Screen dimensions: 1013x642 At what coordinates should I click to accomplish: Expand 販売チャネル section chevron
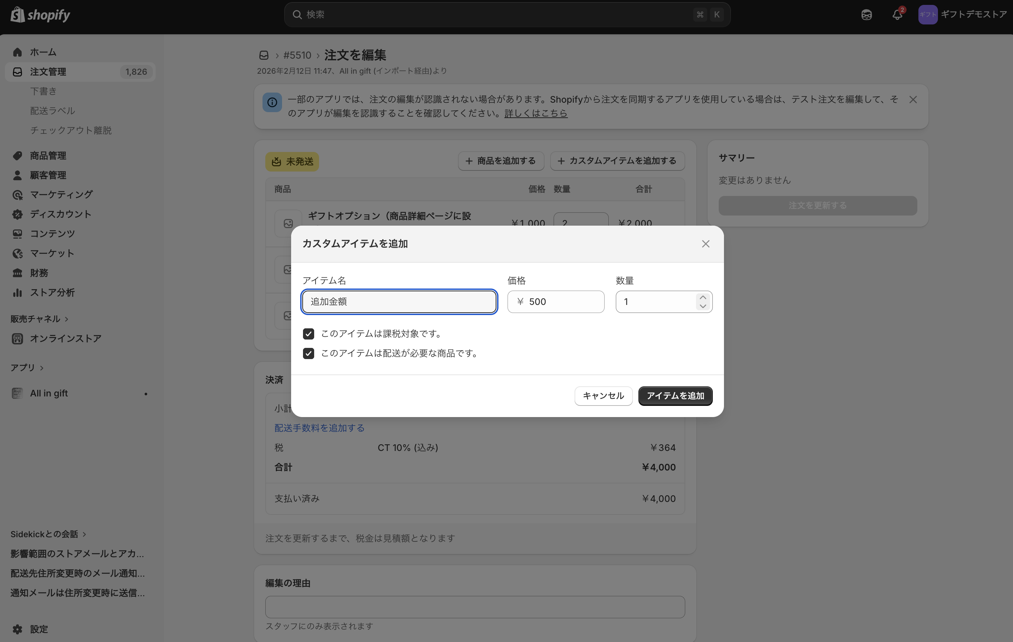pyautogui.click(x=66, y=319)
